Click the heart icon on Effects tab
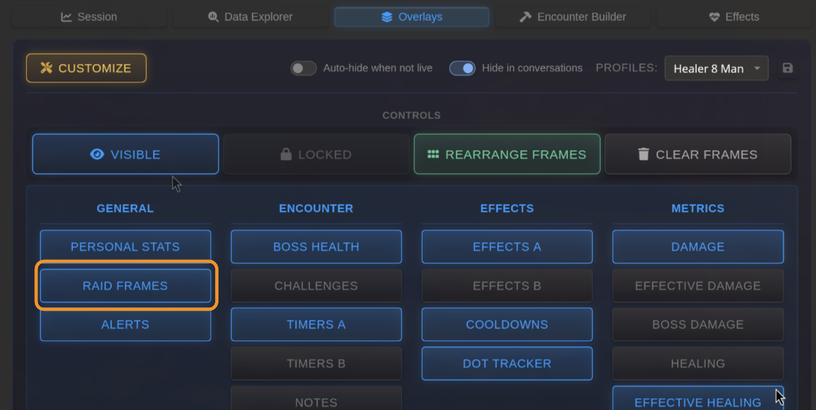 pos(714,17)
